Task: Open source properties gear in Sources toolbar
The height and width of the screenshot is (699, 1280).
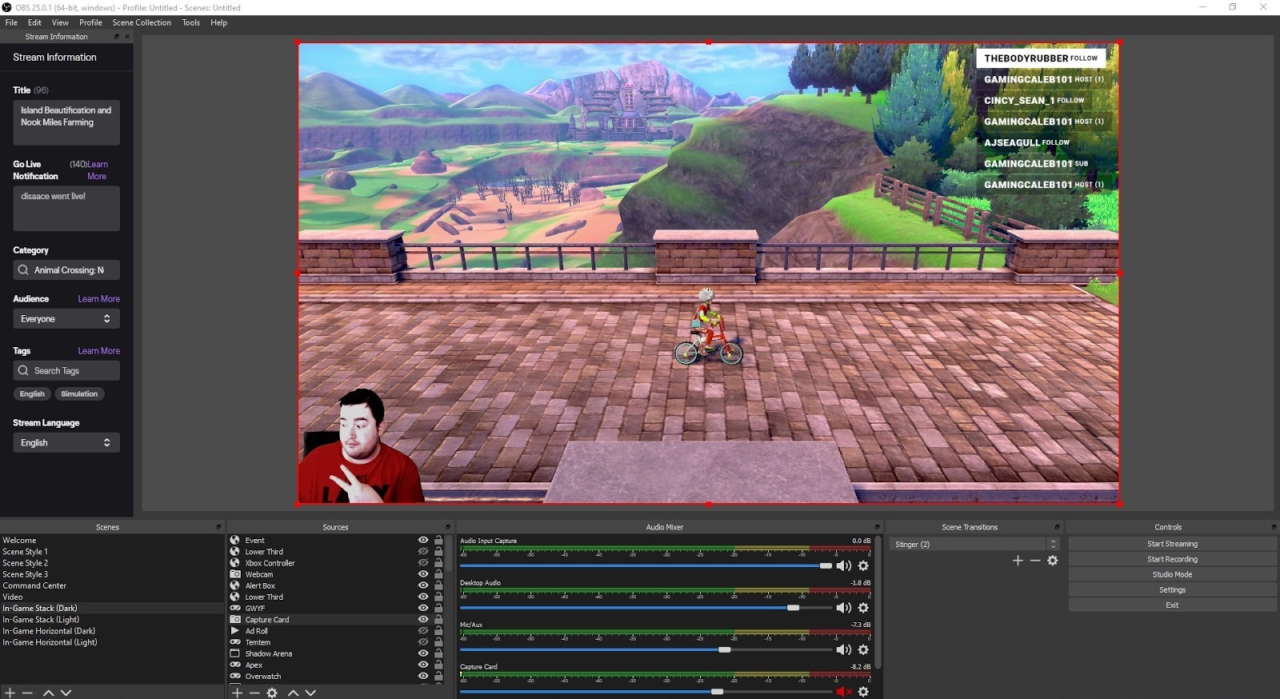Action: click(272, 693)
